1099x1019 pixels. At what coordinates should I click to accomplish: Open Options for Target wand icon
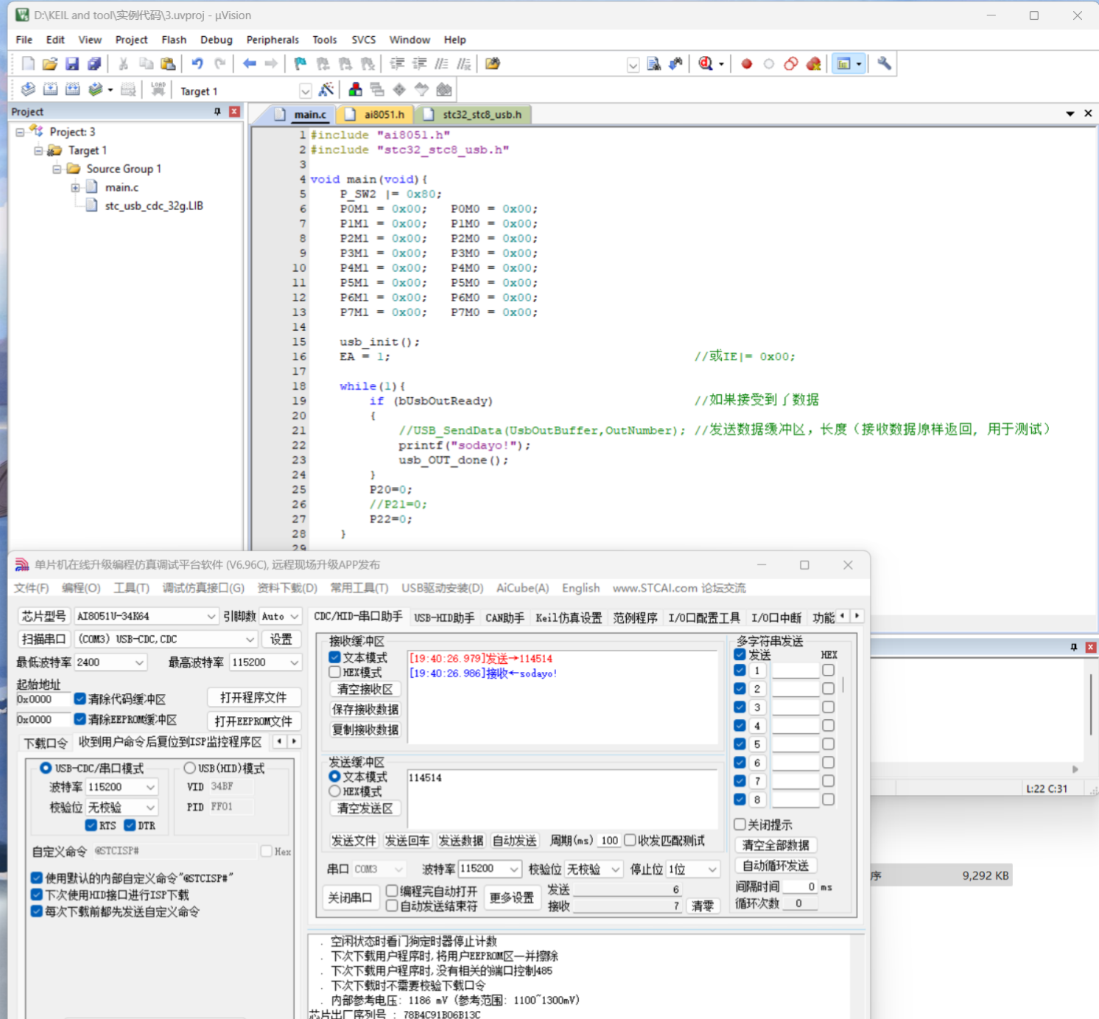[x=326, y=90]
